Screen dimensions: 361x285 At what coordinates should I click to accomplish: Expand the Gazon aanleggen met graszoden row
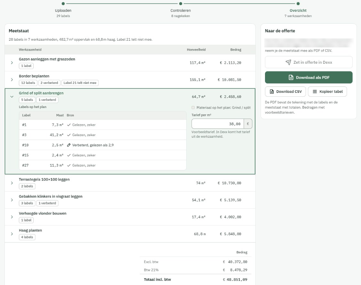coord(12,63)
